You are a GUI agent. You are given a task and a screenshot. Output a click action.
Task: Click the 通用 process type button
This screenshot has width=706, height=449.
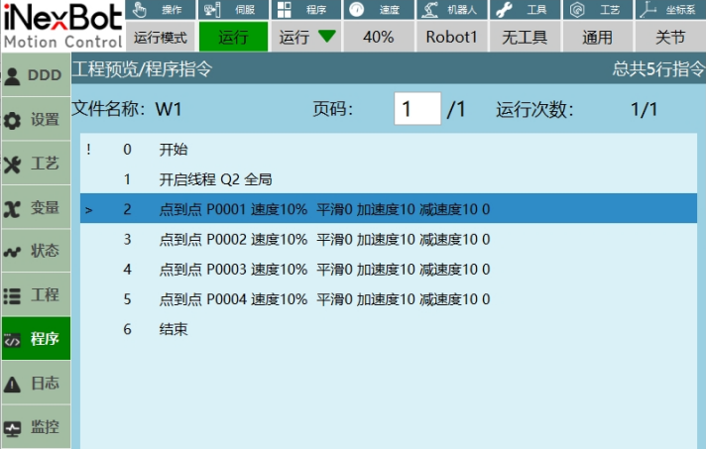597,37
